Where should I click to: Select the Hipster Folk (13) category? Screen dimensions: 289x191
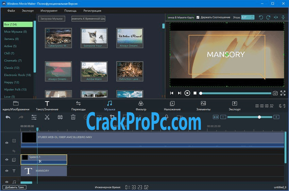[15, 89]
